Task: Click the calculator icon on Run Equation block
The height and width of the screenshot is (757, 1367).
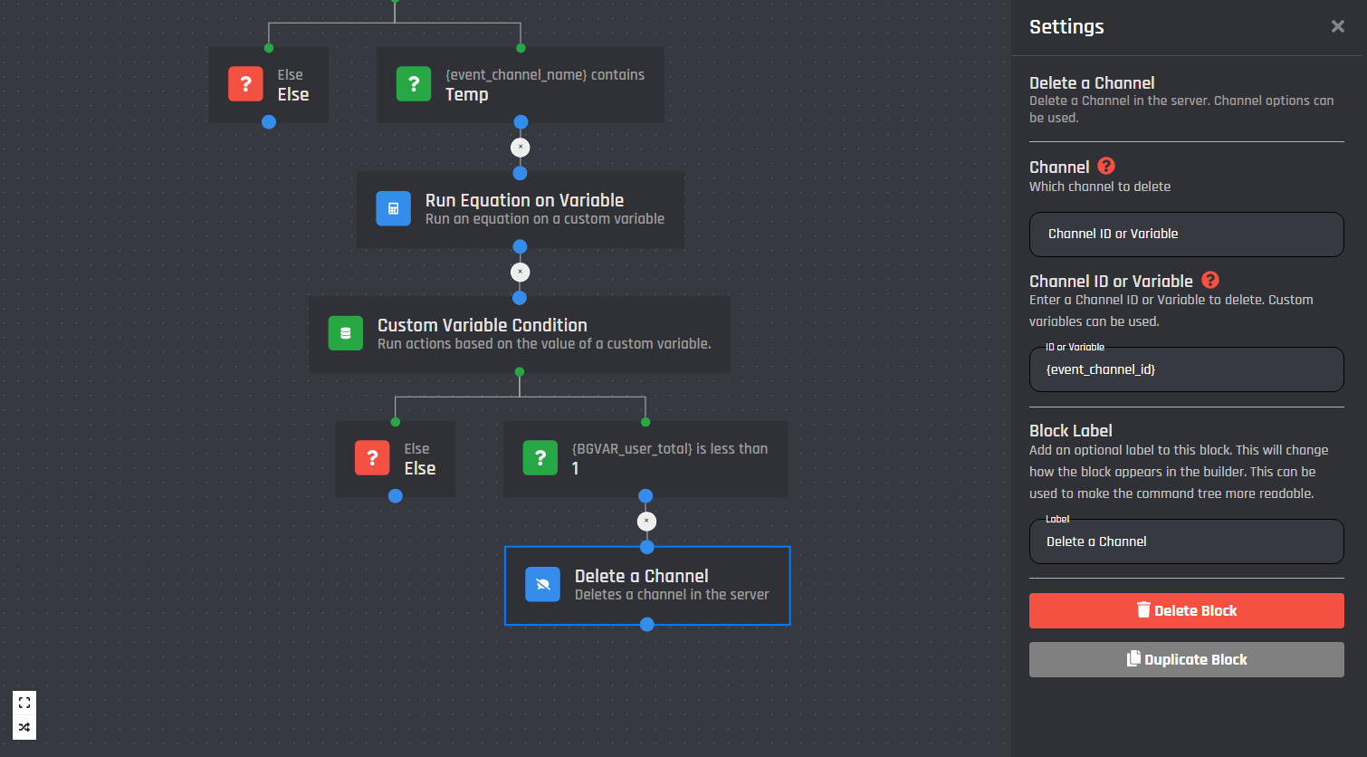Action: (393, 208)
